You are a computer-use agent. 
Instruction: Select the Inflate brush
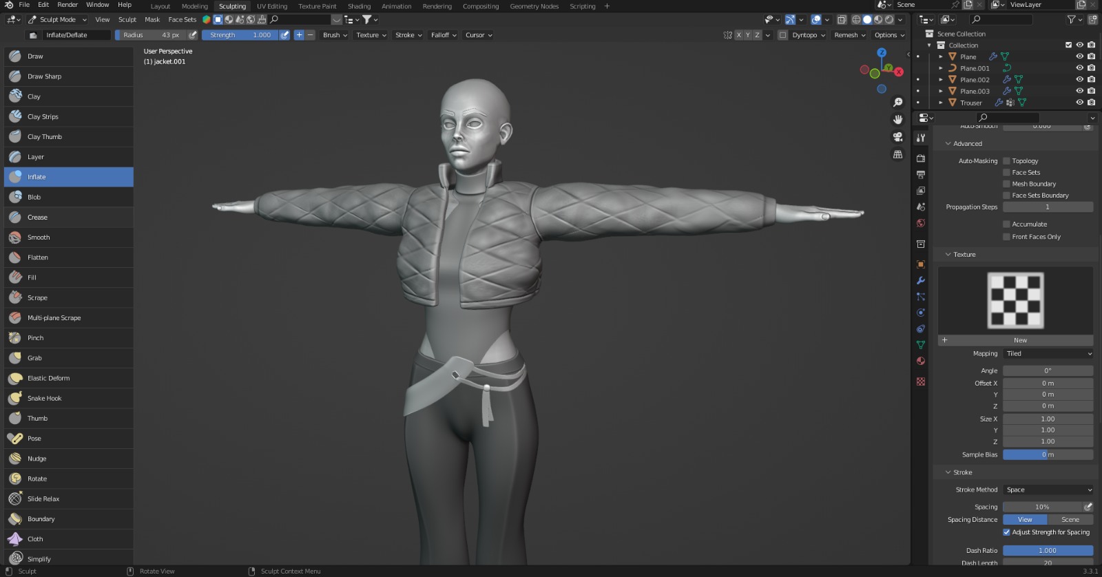(69, 177)
